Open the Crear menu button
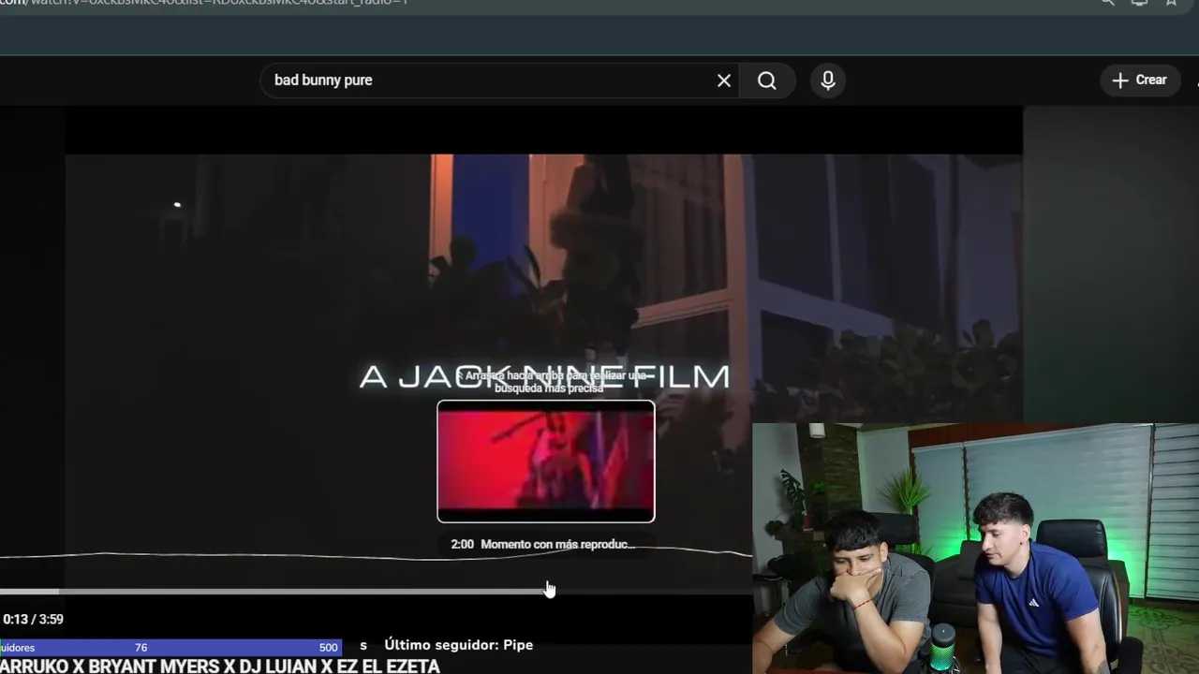1199x674 pixels. 1139,81
